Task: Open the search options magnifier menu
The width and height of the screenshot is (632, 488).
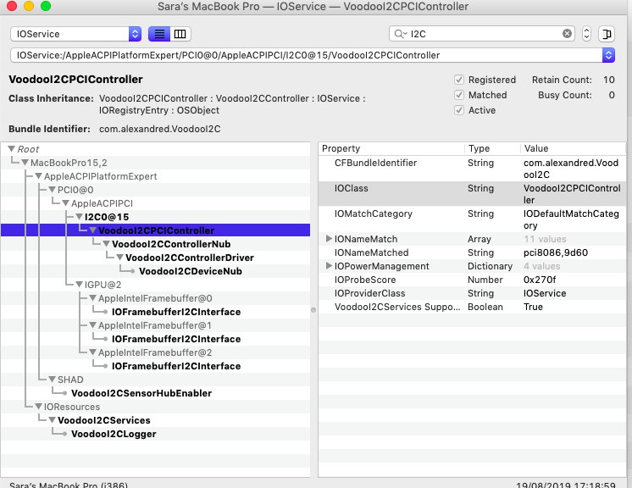Action: [401, 34]
